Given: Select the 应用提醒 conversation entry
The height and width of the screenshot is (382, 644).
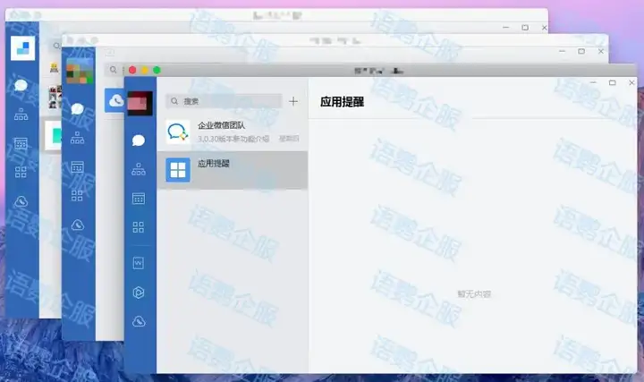Looking at the screenshot, I should 233,169.
